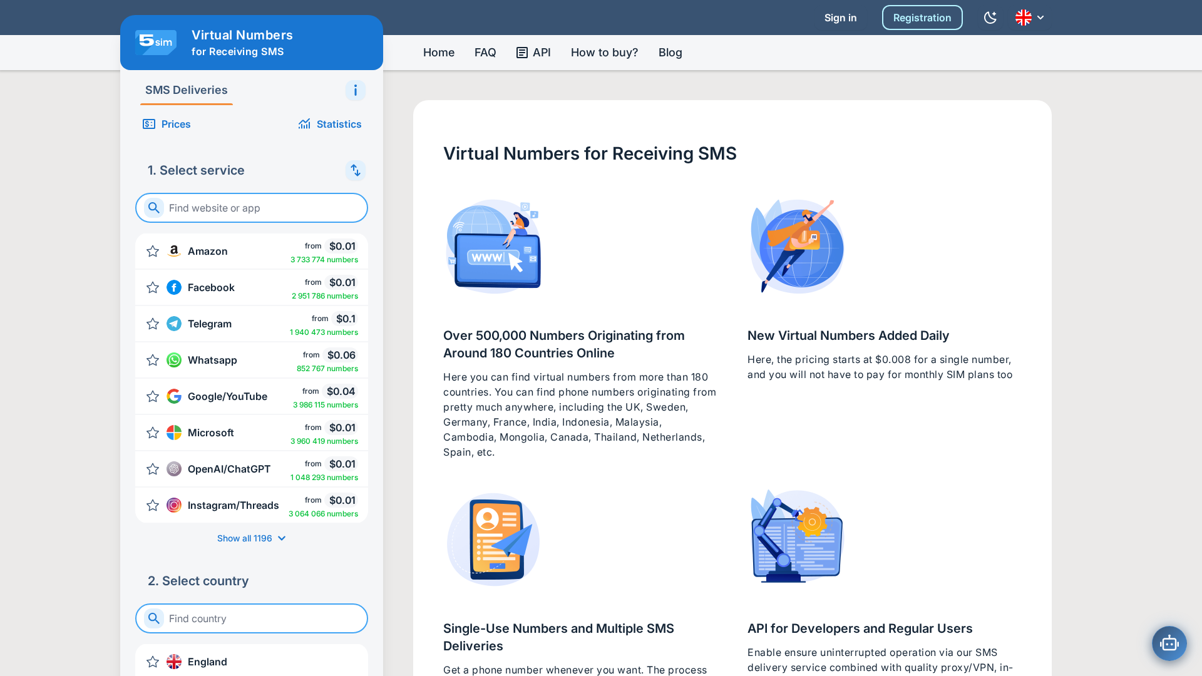Click the Amazon logo icon

pyautogui.click(x=174, y=251)
